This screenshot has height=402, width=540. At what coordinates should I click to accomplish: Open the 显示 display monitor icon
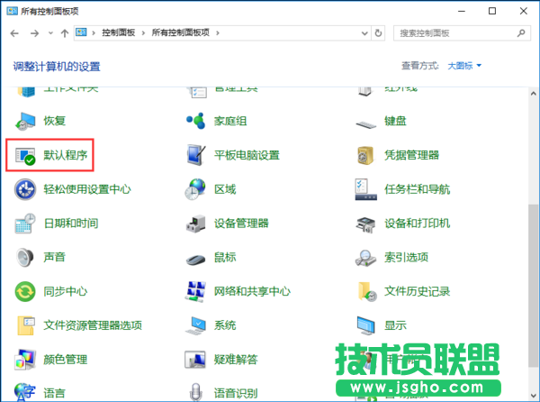[x=365, y=325]
